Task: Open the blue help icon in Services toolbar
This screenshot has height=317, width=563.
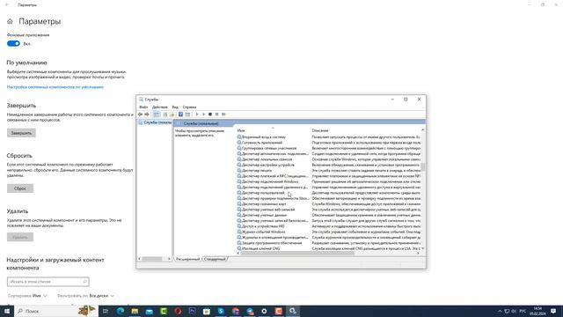Action: tap(180, 114)
